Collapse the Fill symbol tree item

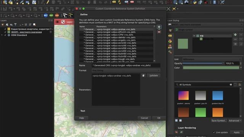coord(194,36)
